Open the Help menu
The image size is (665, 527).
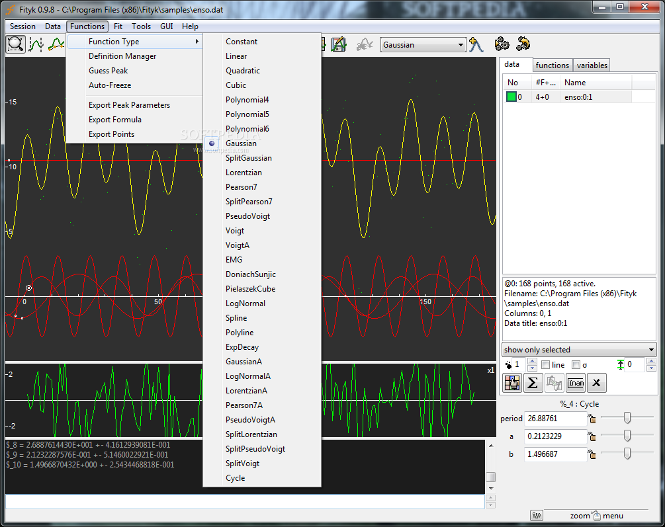(190, 26)
